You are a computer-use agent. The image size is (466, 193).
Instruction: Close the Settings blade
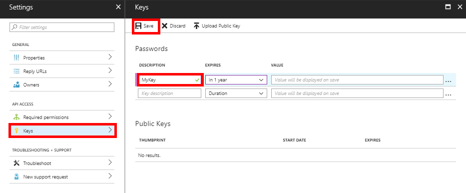click(118, 7)
